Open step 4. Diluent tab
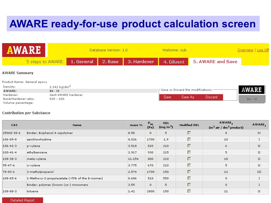Image resolution: width=271 pixels, height=203 pixels. [174, 62]
